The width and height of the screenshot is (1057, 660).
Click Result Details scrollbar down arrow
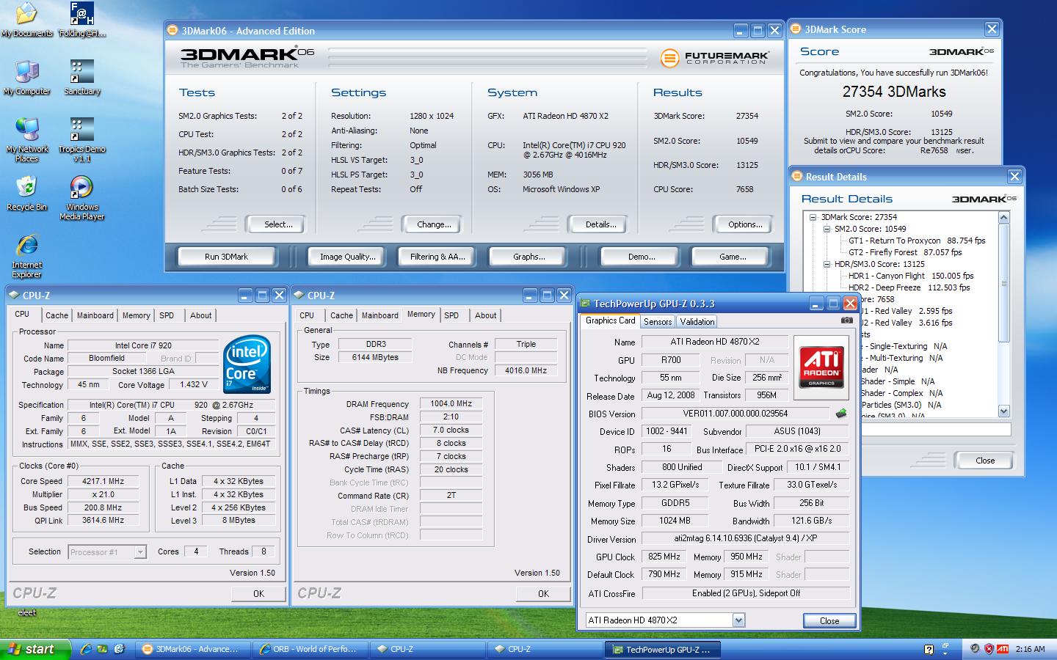1004,411
